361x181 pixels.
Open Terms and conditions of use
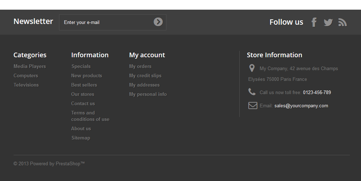tap(90, 116)
